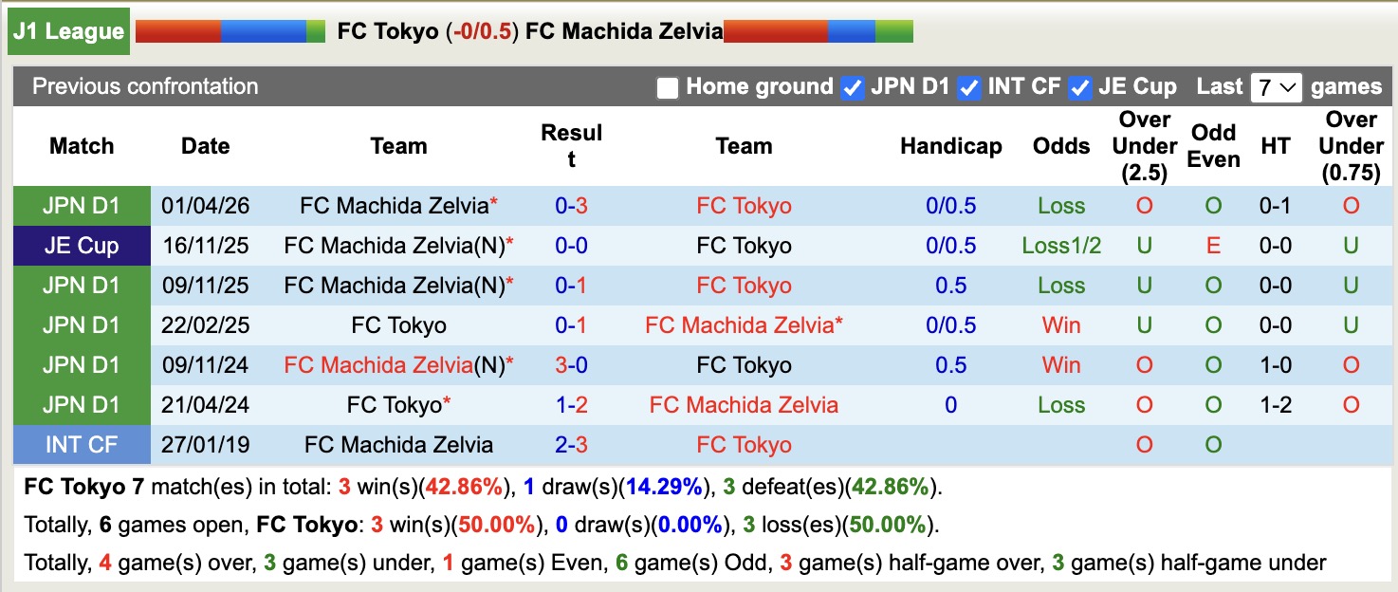The image size is (1398, 592).
Task: Click FC Machida Zelvia's club flag icon
Action: point(817,29)
